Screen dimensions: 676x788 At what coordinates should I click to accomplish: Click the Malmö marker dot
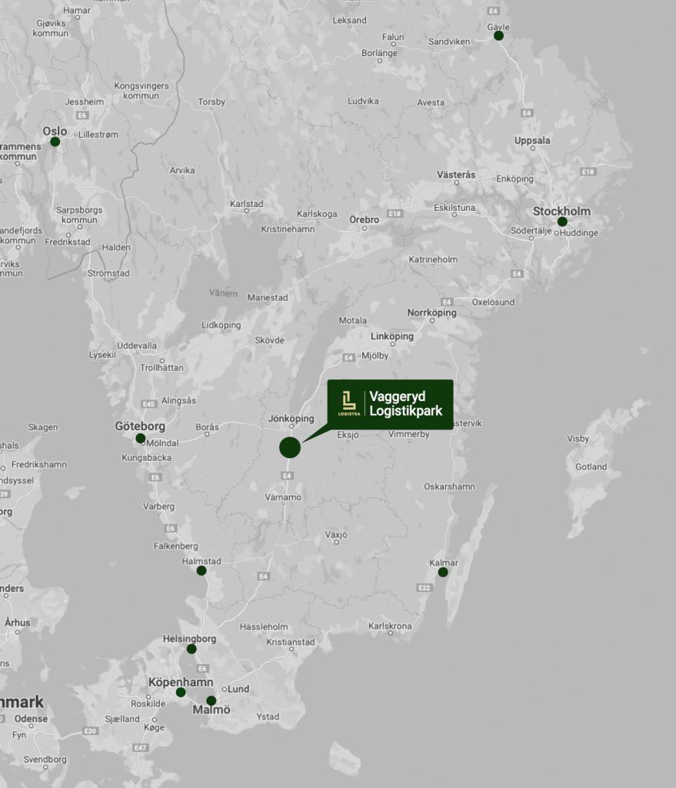pyautogui.click(x=211, y=700)
